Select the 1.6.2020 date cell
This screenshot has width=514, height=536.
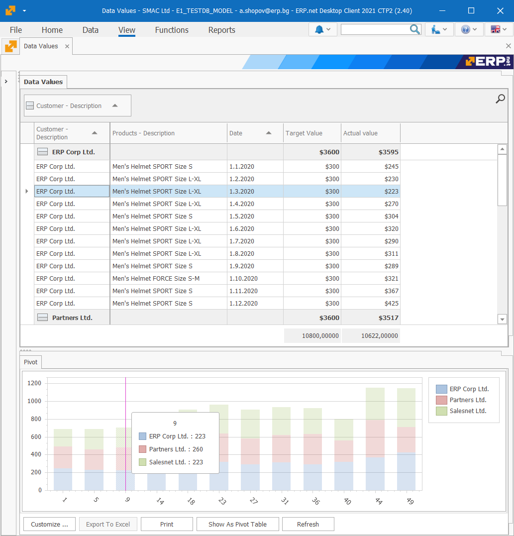click(255, 229)
